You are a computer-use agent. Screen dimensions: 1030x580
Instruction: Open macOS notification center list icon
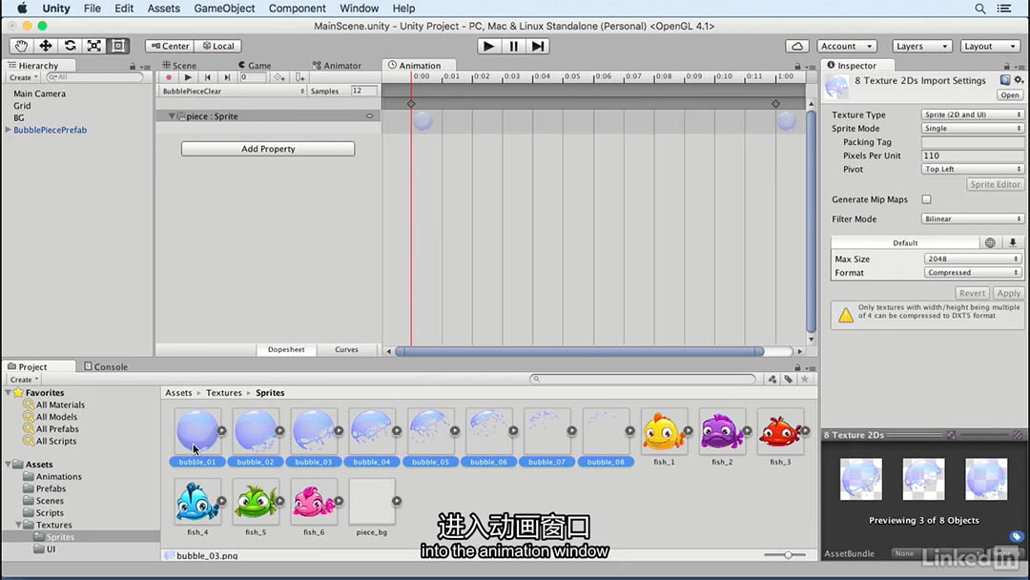click(x=1003, y=9)
